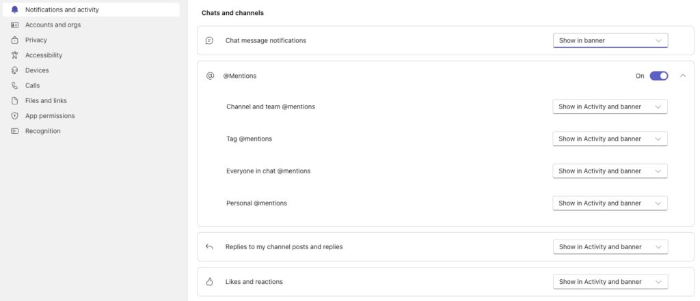Collapse the @Mentions section chevron
This screenshot has height=301, width=700.
[682, 76]
